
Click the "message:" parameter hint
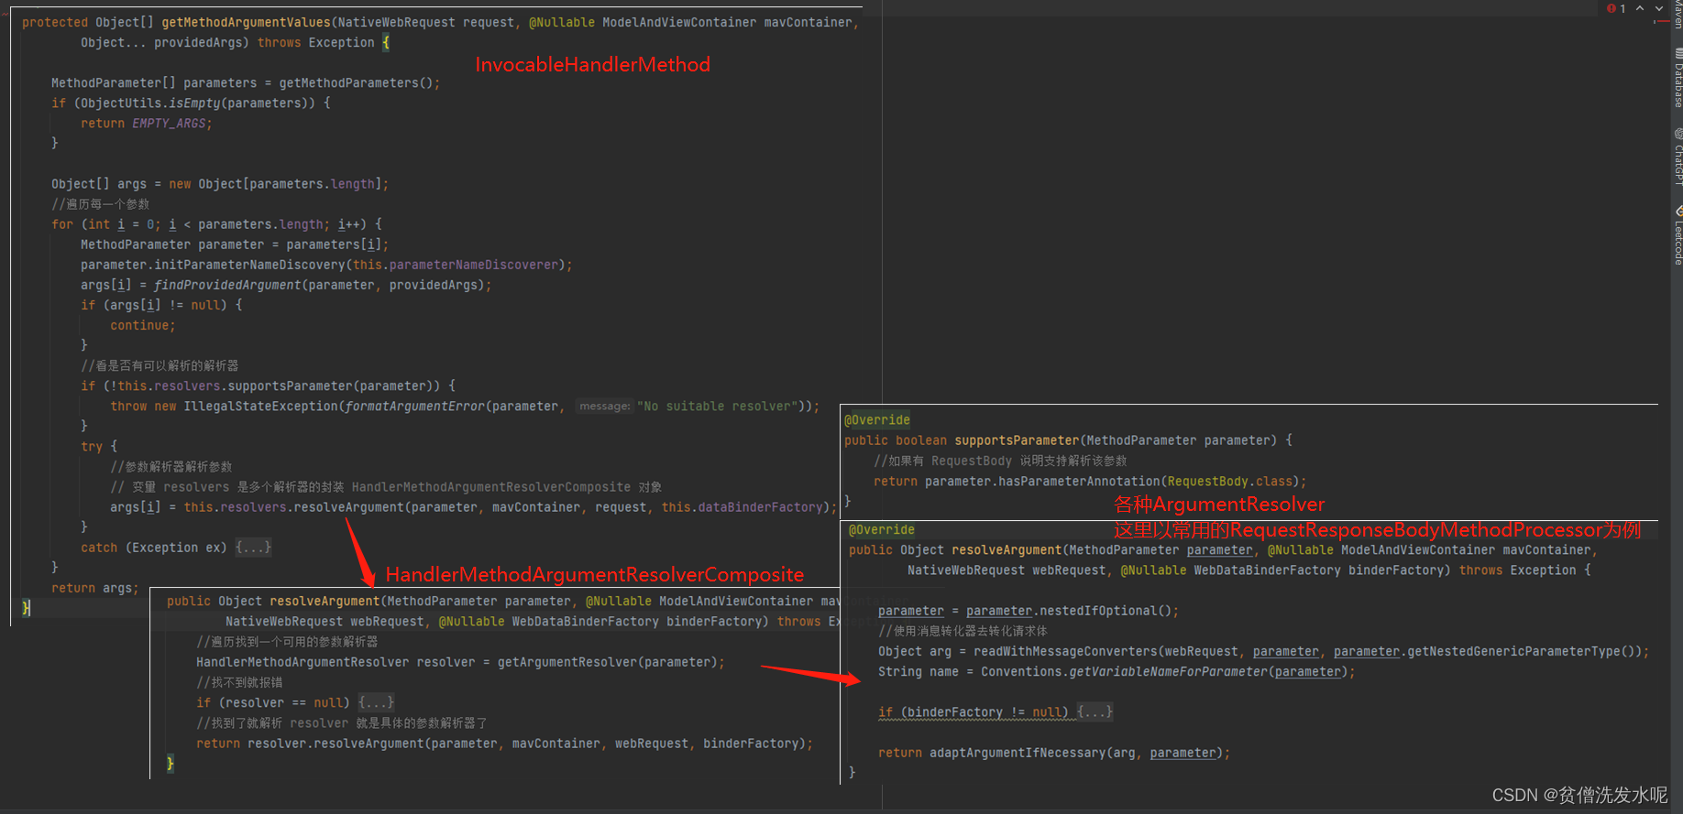(604, 406)
